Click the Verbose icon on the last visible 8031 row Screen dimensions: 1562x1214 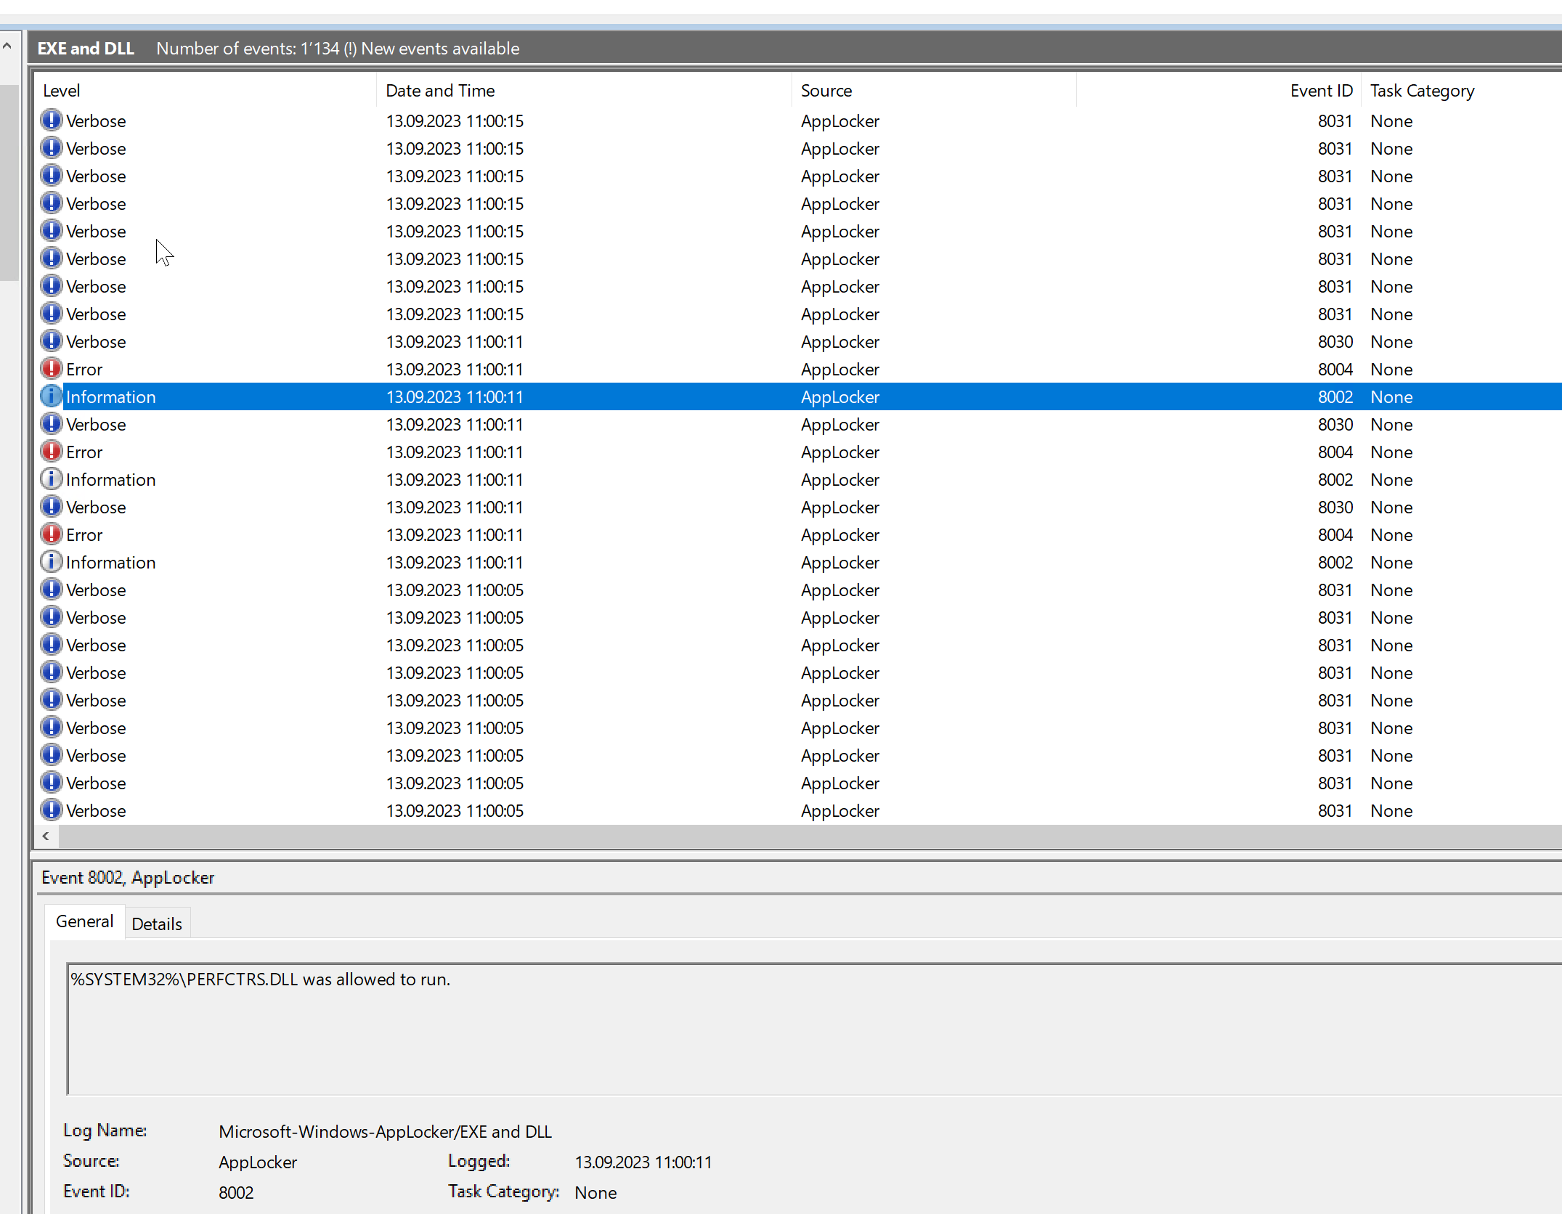[51, 810]
